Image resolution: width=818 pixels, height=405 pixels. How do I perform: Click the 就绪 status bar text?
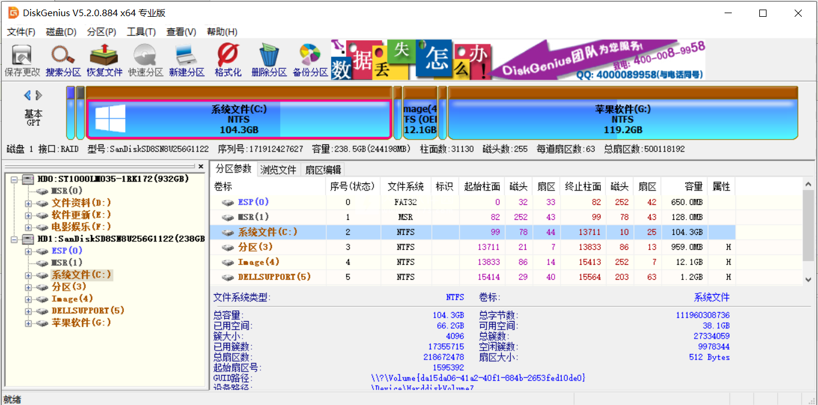(11, 399)
